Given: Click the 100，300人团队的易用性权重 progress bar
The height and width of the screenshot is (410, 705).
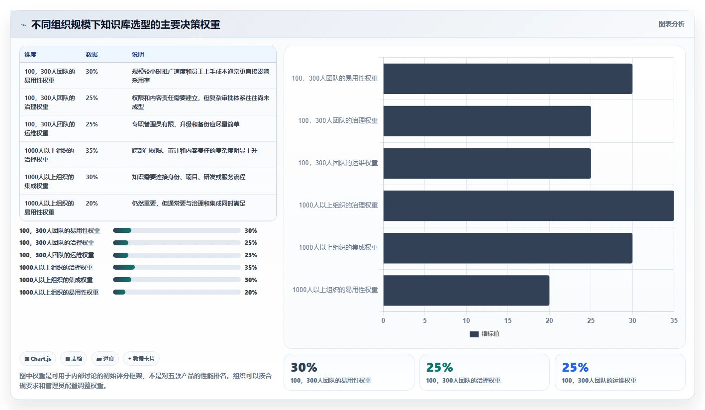Looking at the screenshot, I should pos(177,230).
